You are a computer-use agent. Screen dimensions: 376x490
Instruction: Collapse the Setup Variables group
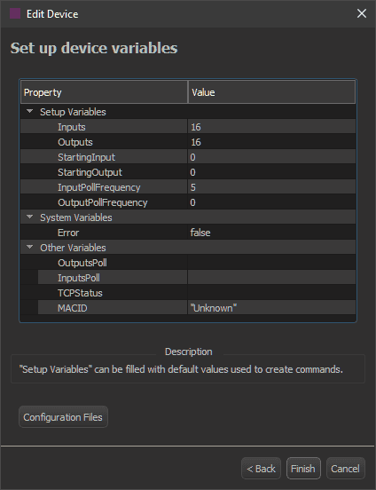29,111
